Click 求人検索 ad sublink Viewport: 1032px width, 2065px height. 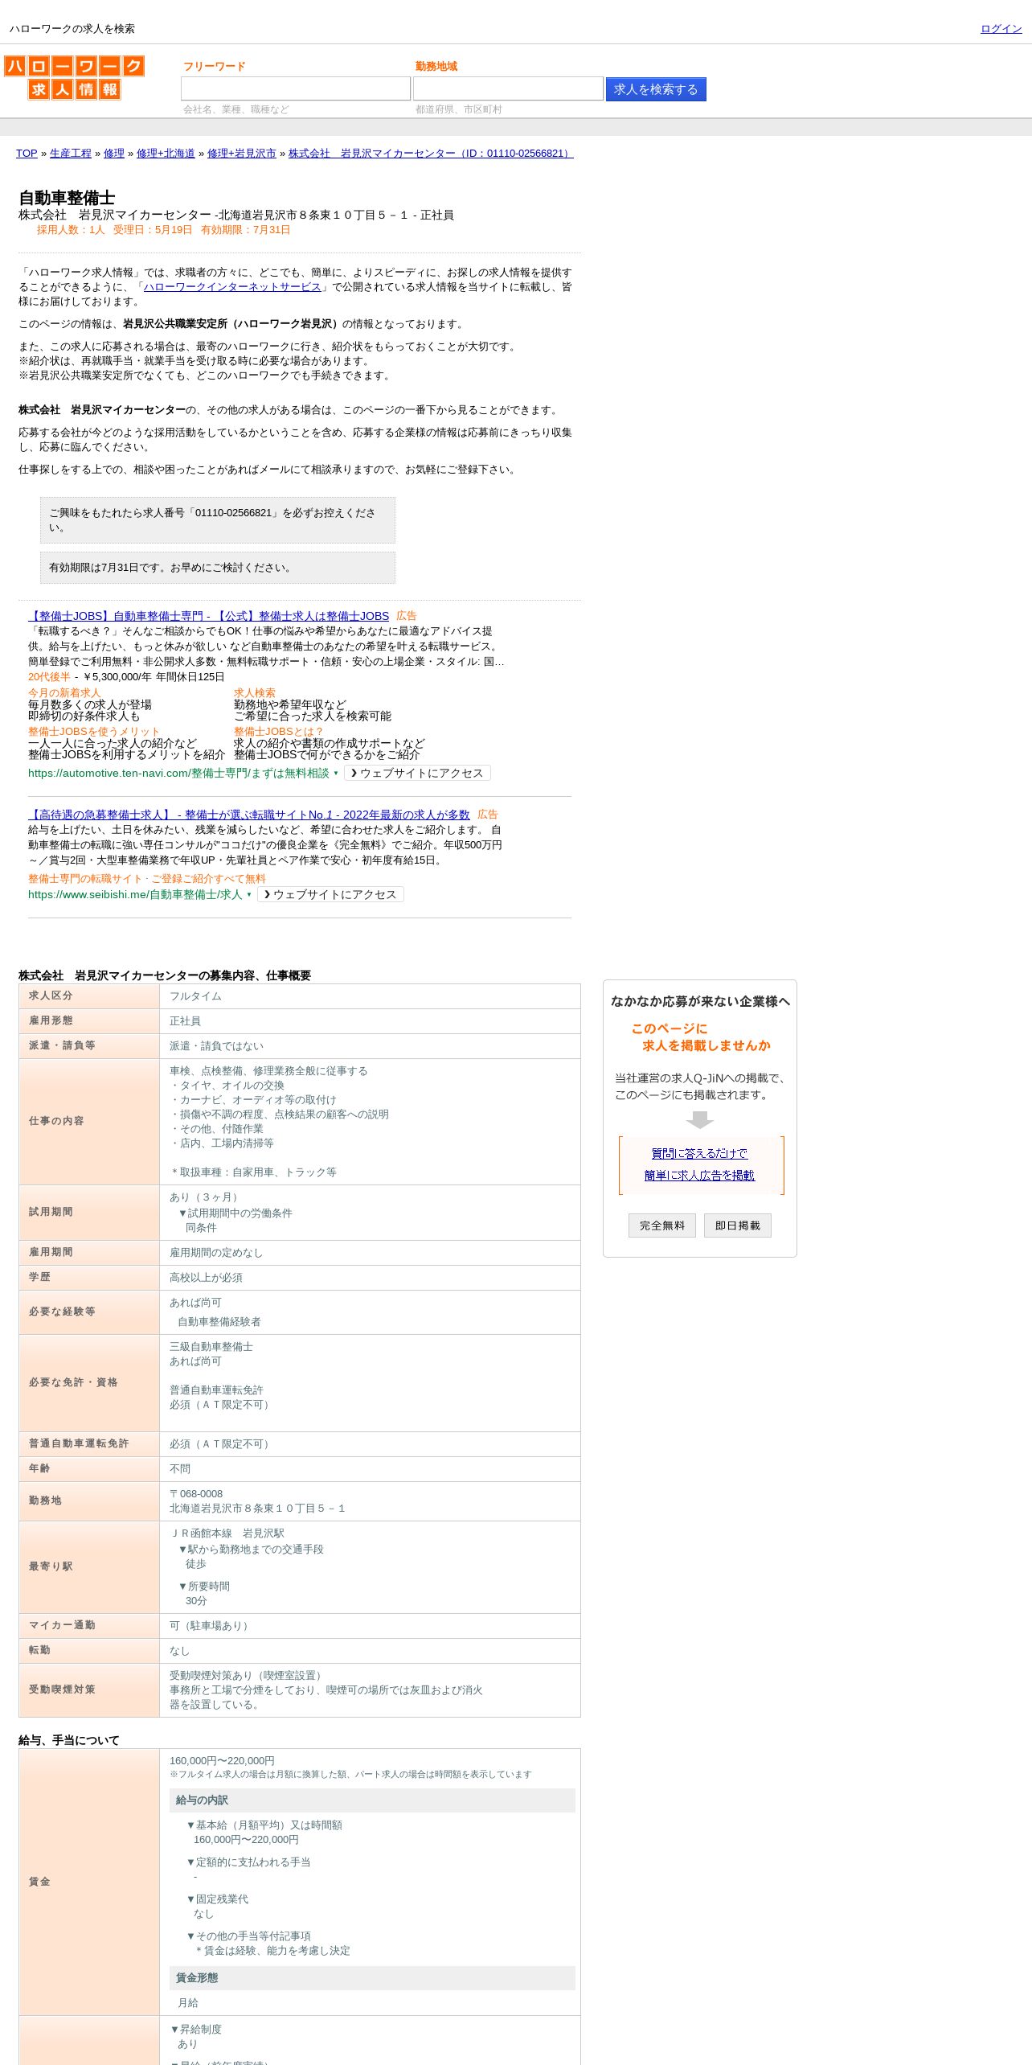(255, 693)
